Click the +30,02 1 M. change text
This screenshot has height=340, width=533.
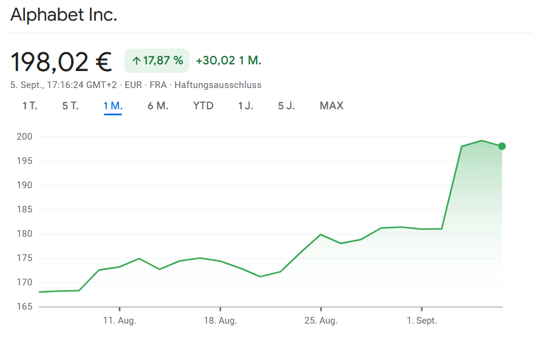[x=228, y=61]
